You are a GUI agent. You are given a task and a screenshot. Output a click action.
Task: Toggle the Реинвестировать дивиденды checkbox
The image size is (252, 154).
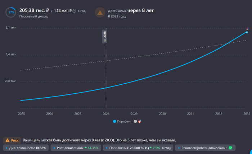point(230,148)
